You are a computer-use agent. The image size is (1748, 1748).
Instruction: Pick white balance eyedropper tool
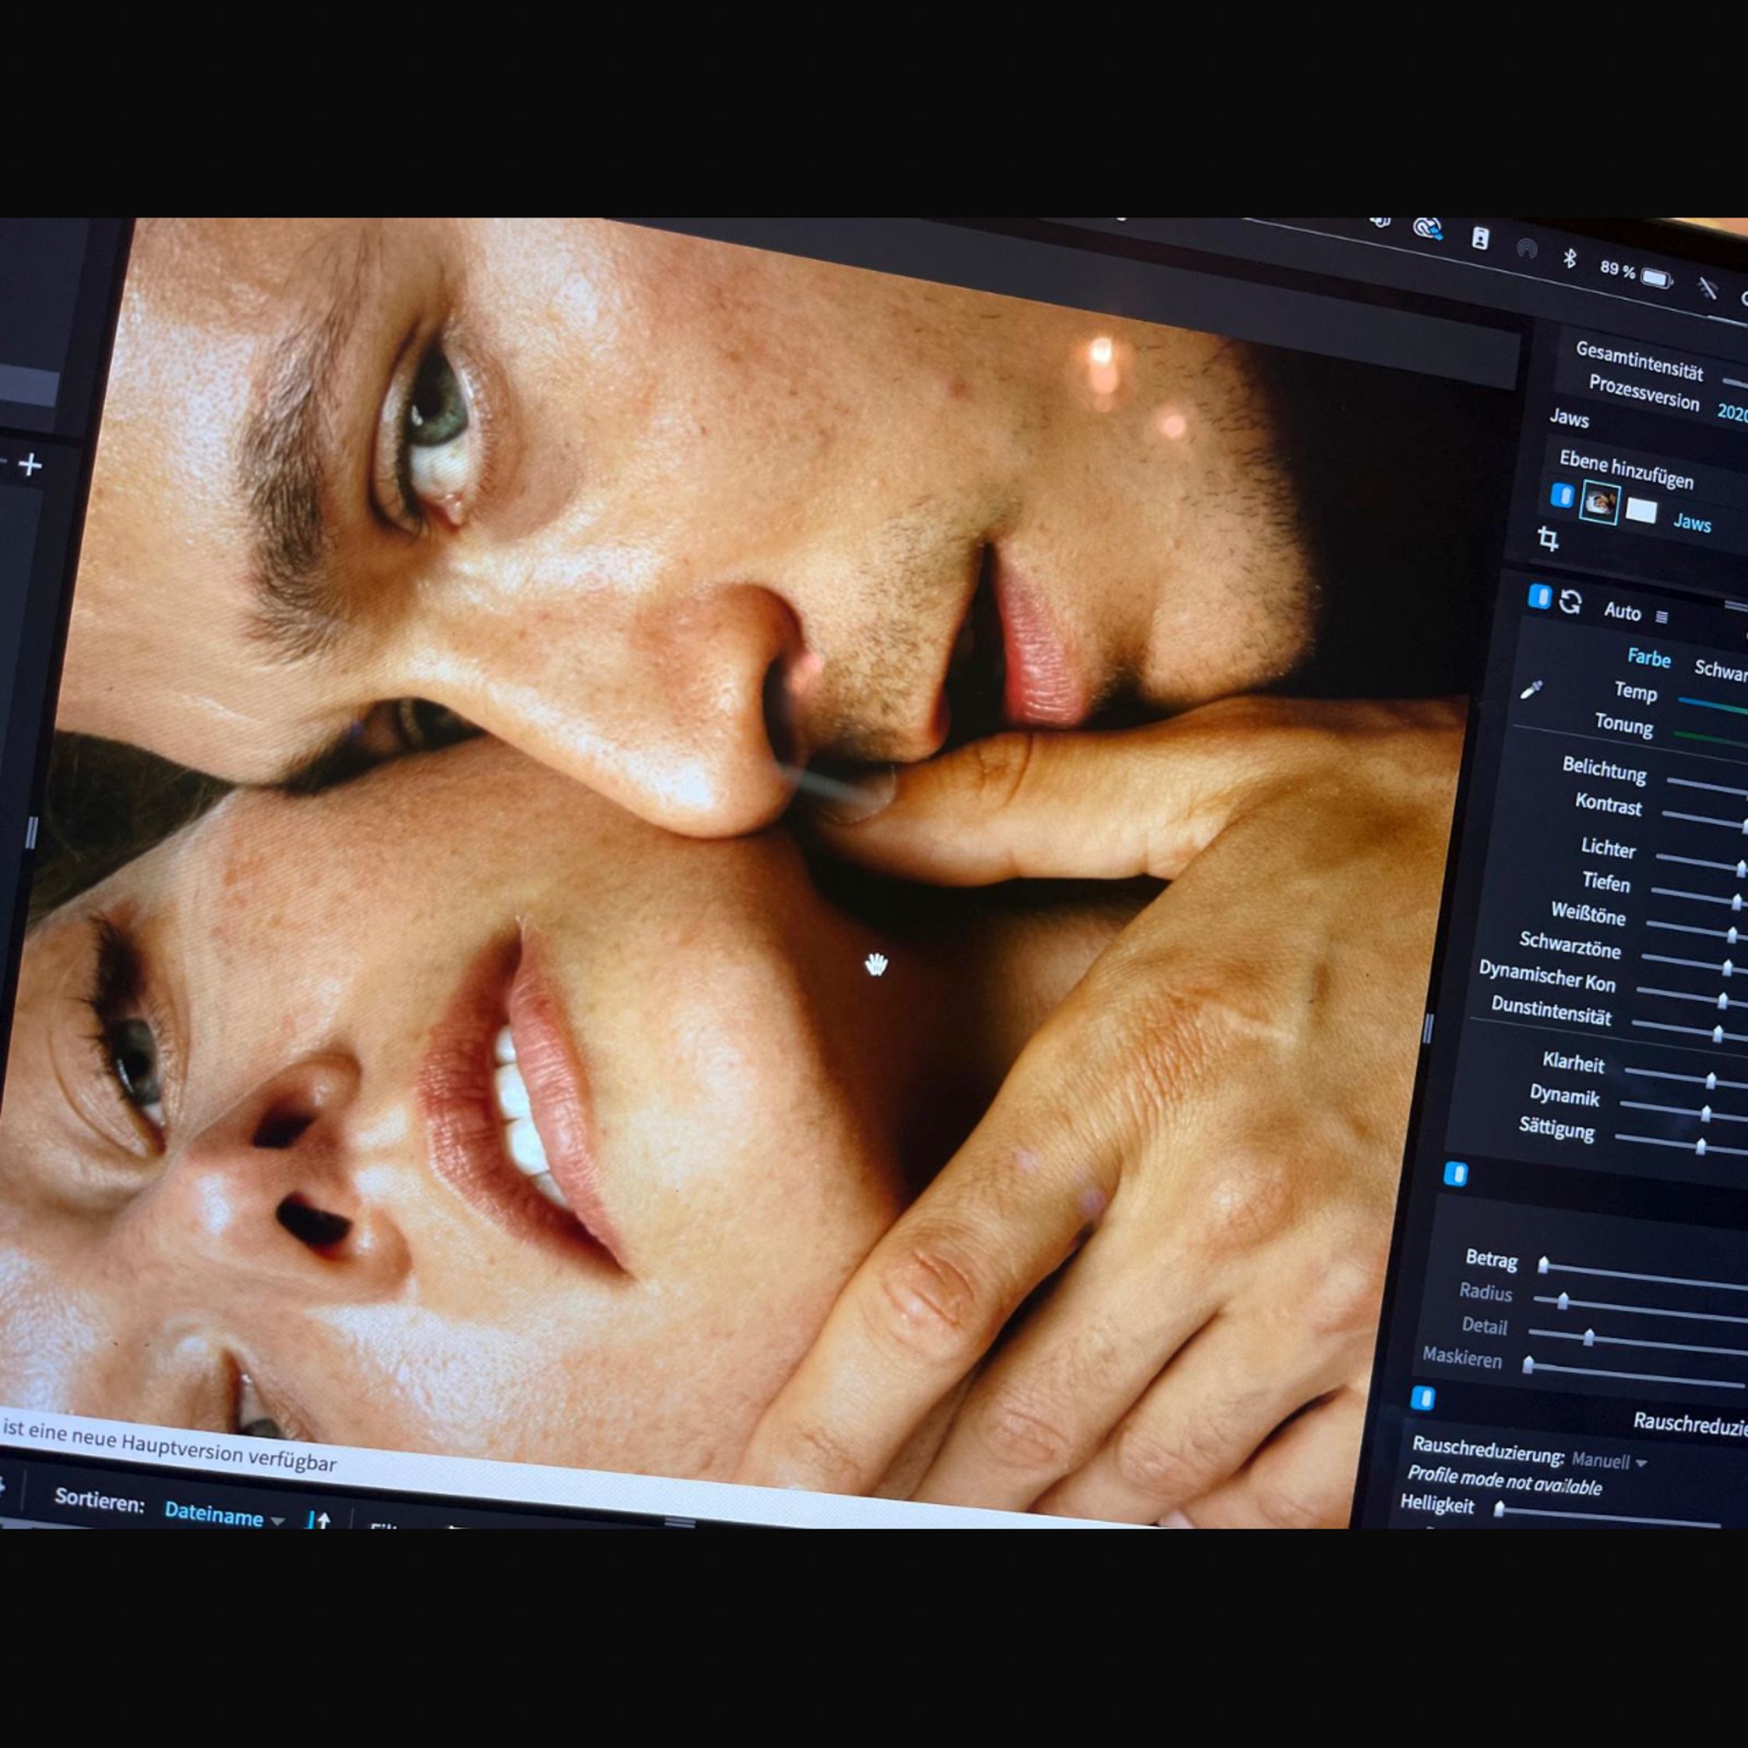1530,690
